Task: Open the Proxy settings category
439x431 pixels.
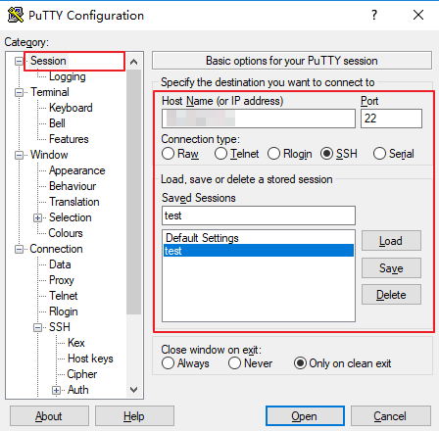Action: point(62,280)
